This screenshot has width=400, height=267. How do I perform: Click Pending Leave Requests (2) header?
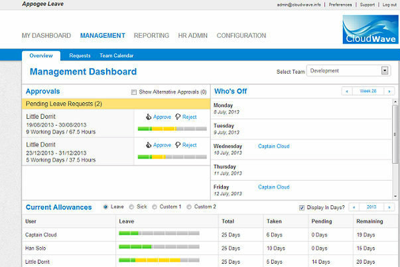tap(116, 104)
